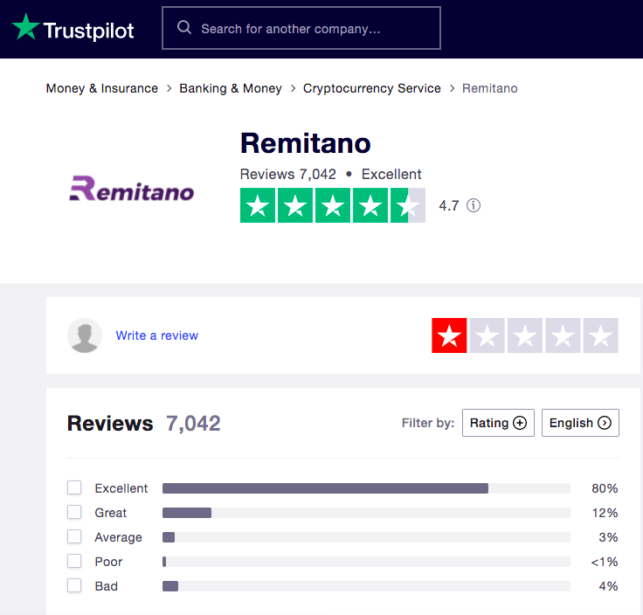Click the green TrustScore stars image
The width and height of the screenshot is (643, 615).
pos(333,205)
